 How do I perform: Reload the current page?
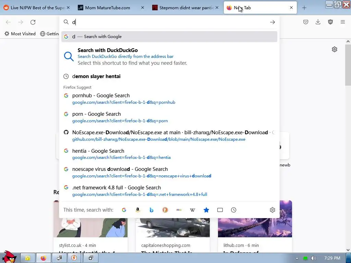(x=33, y=22)
